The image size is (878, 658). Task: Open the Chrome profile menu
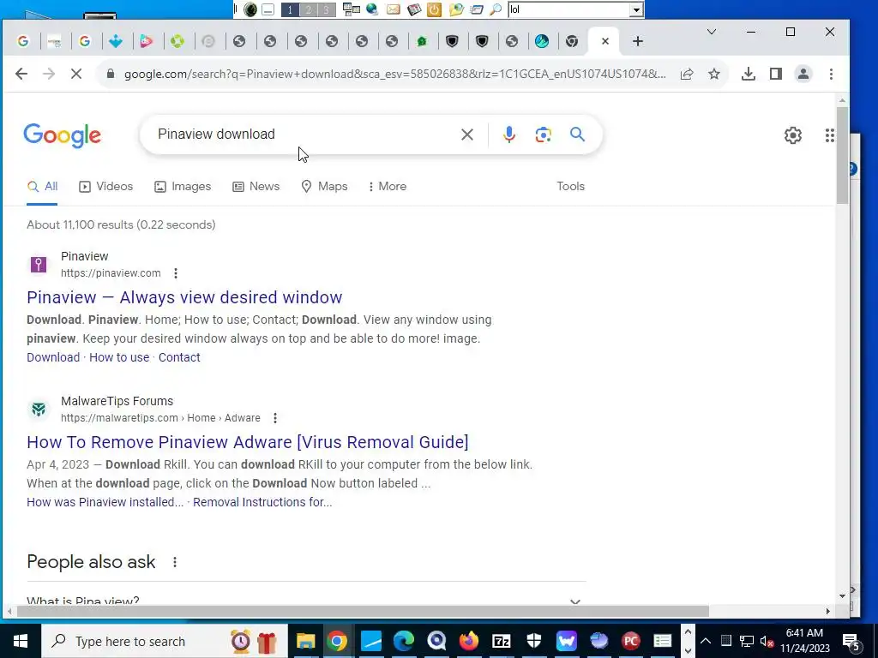[x=803, y=74]
